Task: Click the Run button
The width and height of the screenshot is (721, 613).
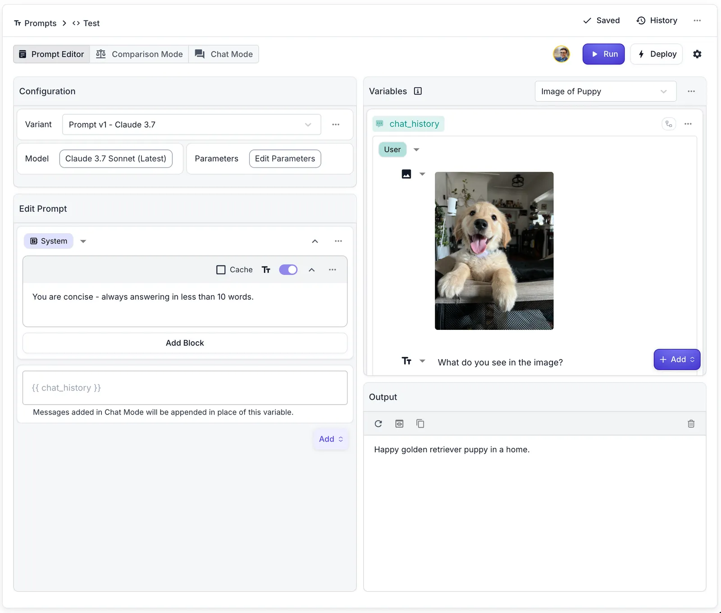Action: pyautogui.click(x=603, y=54)
